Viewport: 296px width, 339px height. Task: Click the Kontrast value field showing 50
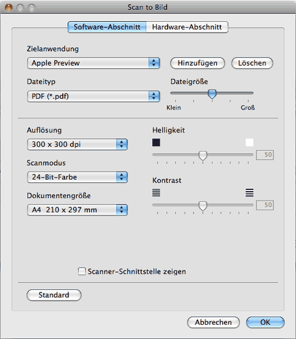tap(265, 205)
